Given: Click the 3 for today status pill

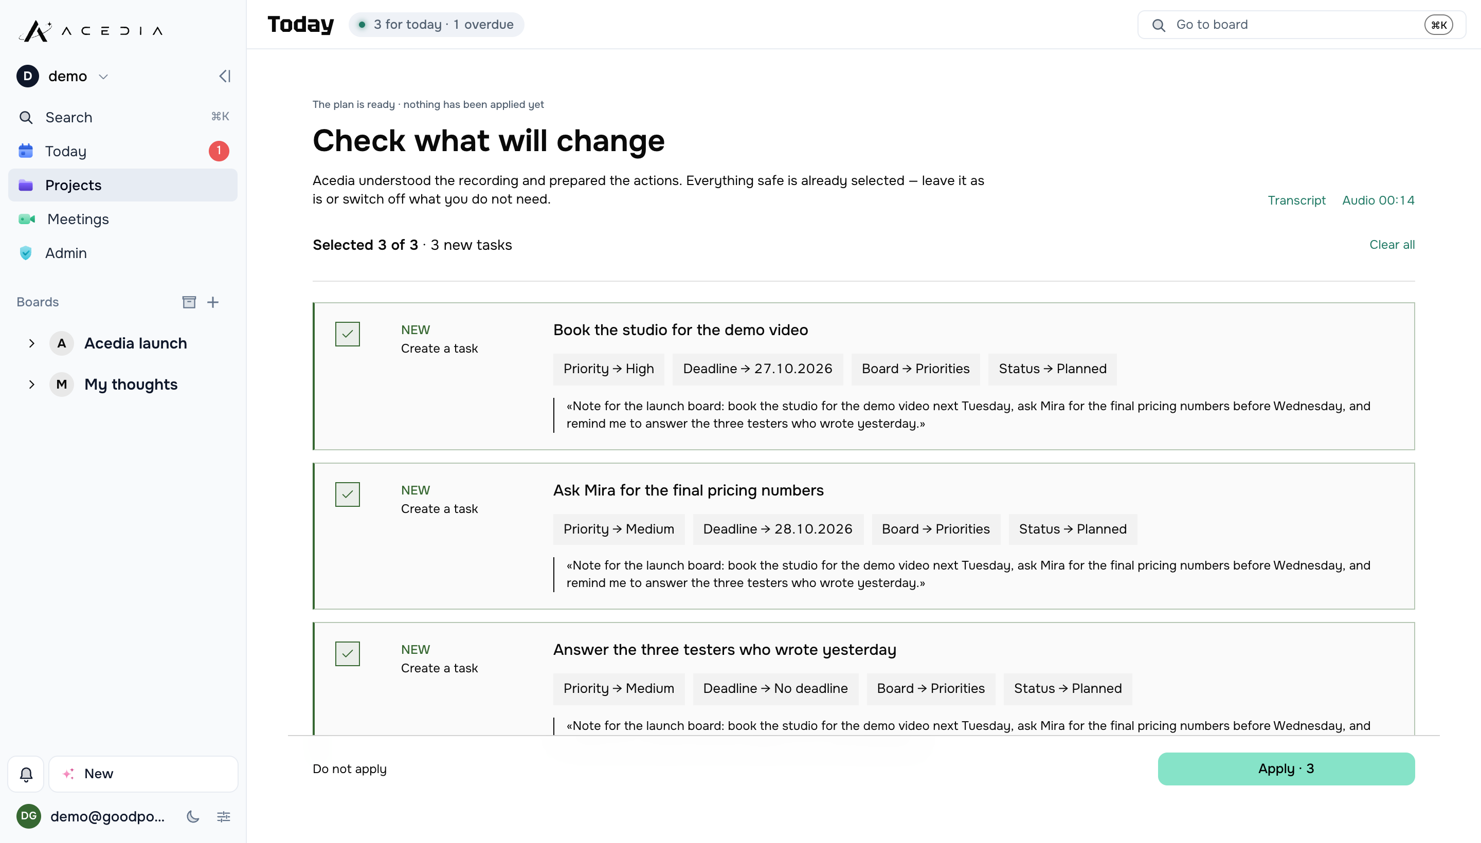Looking at the screenshot, I should (436, 24).
